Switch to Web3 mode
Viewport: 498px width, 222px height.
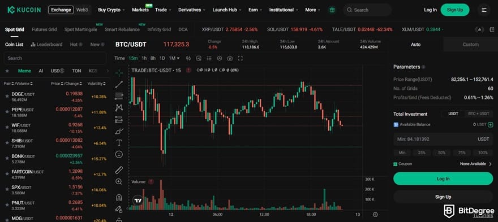[x=82, y=10]
